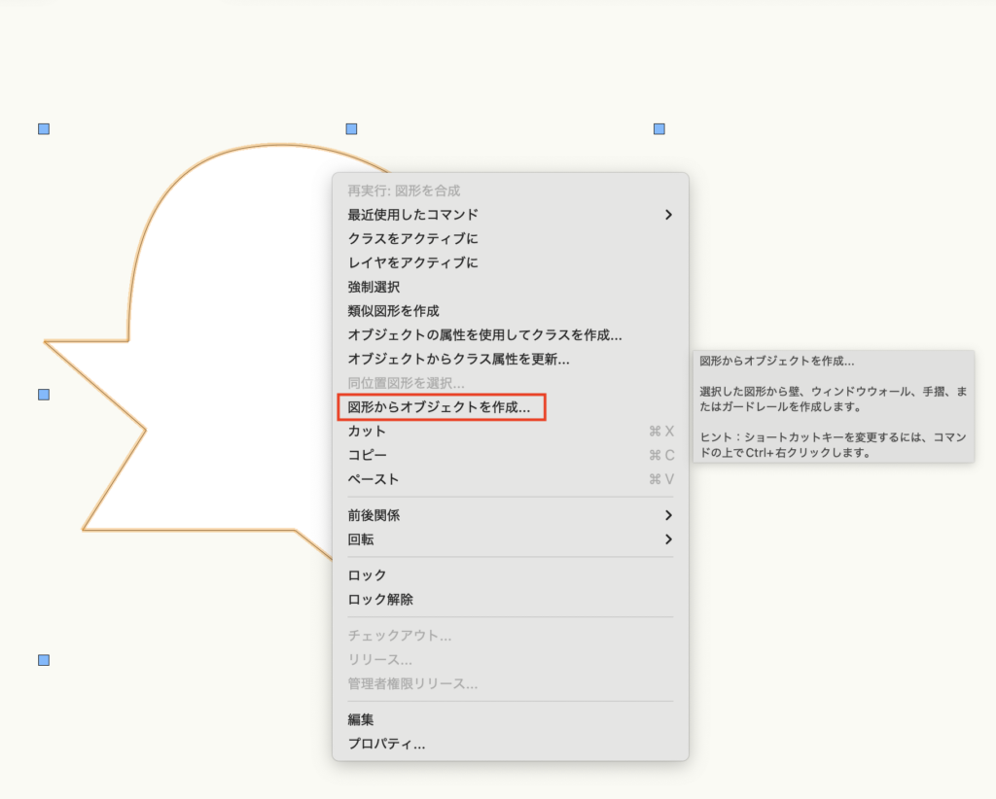
Task: Click the top-left blue selection handle
Action: click(44, 128)
